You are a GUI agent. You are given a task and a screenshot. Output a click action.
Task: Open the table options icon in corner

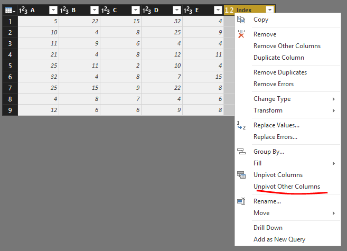click(x=10, y=10)
